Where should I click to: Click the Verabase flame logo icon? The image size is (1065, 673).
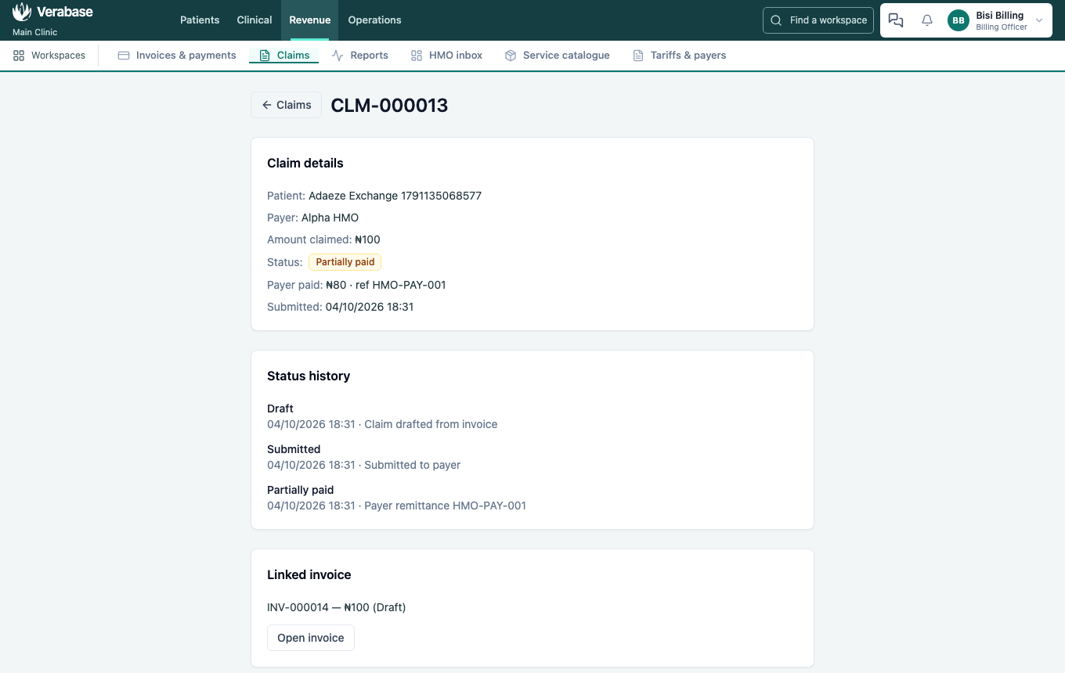[x=22, y=12]
